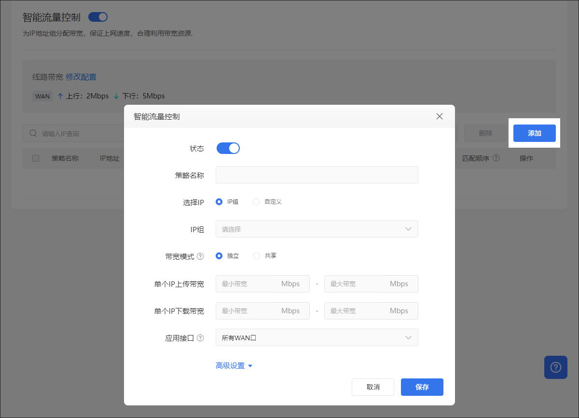Viewport: 579px width, 418px height.
Task: Click the 修改配置 link
Action: (x=81, y=77)
